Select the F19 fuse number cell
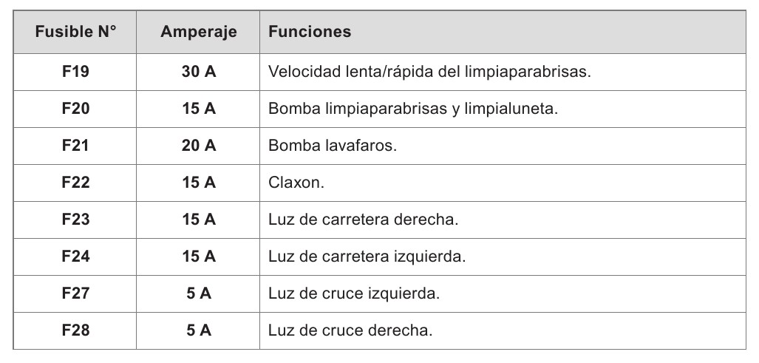The height and width of the screenshot is (363, 759). [75, 72]
